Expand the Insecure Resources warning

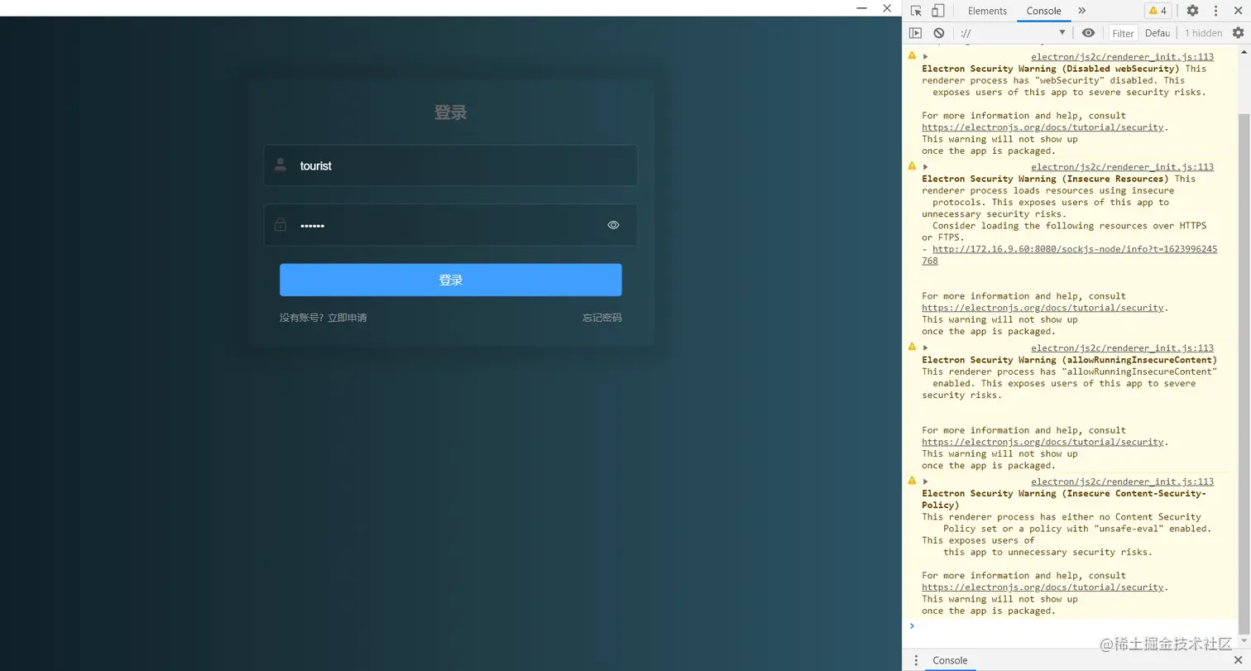click(x=926, y=166)
